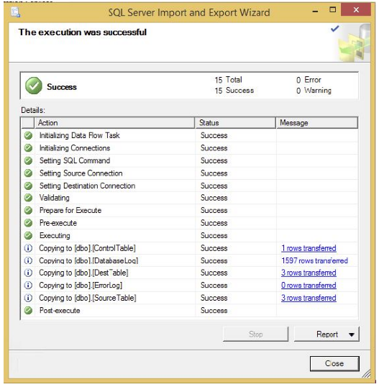Click green check icon beside Executing

pyautogui.click(x=28, y=235)
